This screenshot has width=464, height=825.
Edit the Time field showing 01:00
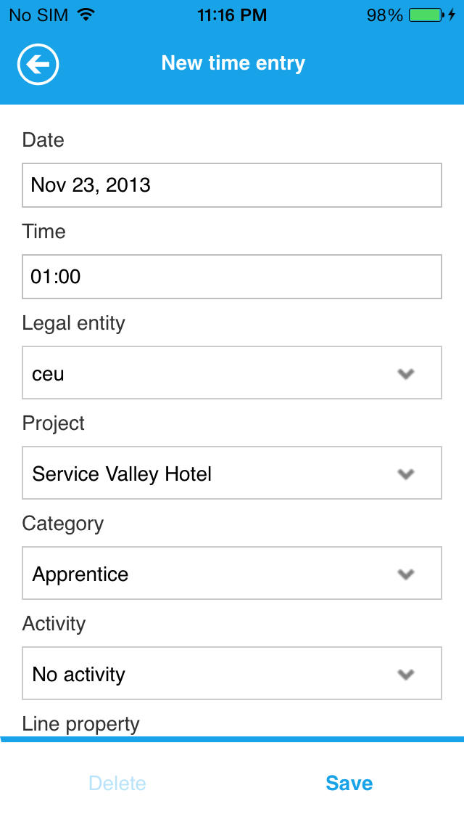click(x=232, y=277)
